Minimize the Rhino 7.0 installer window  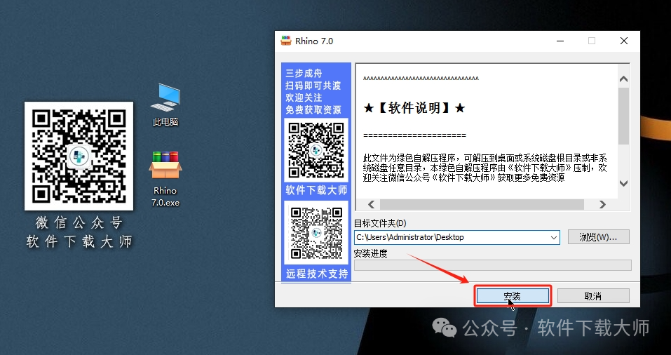point(560,41)
